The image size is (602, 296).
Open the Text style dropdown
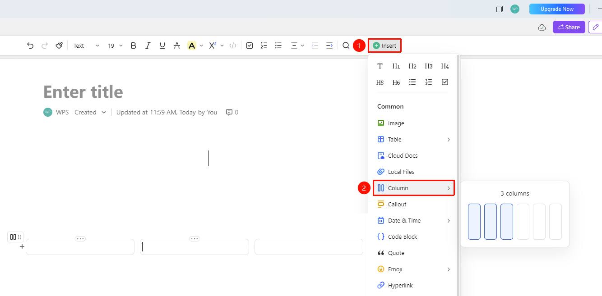[86, 46]
